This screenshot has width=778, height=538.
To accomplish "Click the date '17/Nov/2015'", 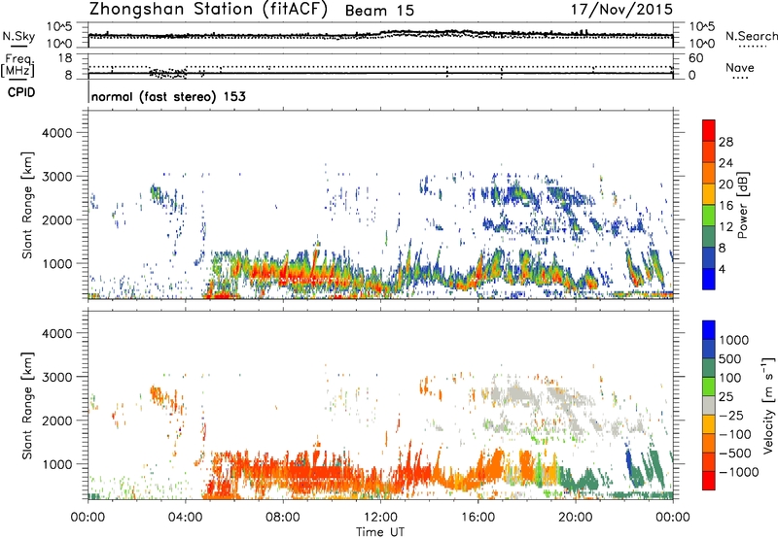I will [x=621, y=9].
